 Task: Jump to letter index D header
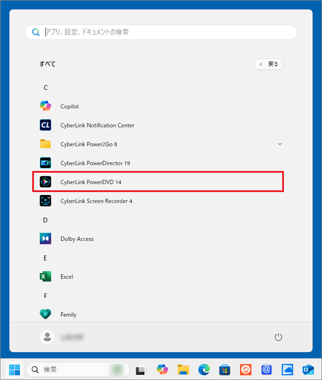coord(45,220)
